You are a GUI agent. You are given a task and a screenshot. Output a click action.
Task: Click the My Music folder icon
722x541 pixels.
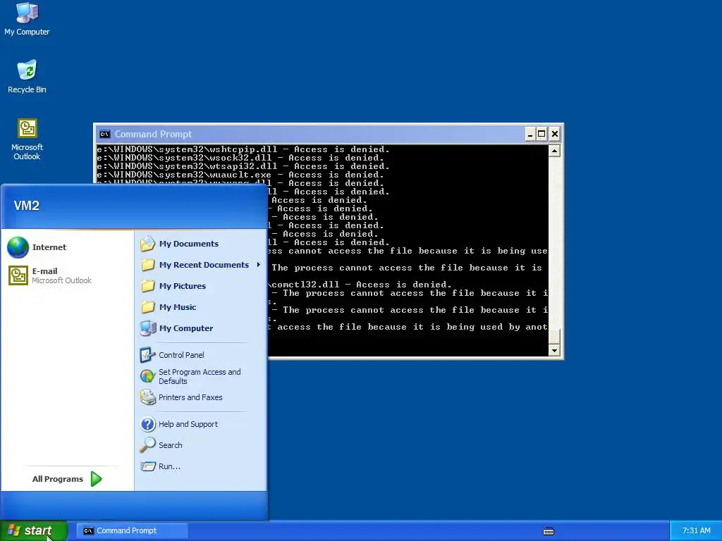(x=148, y=307)
